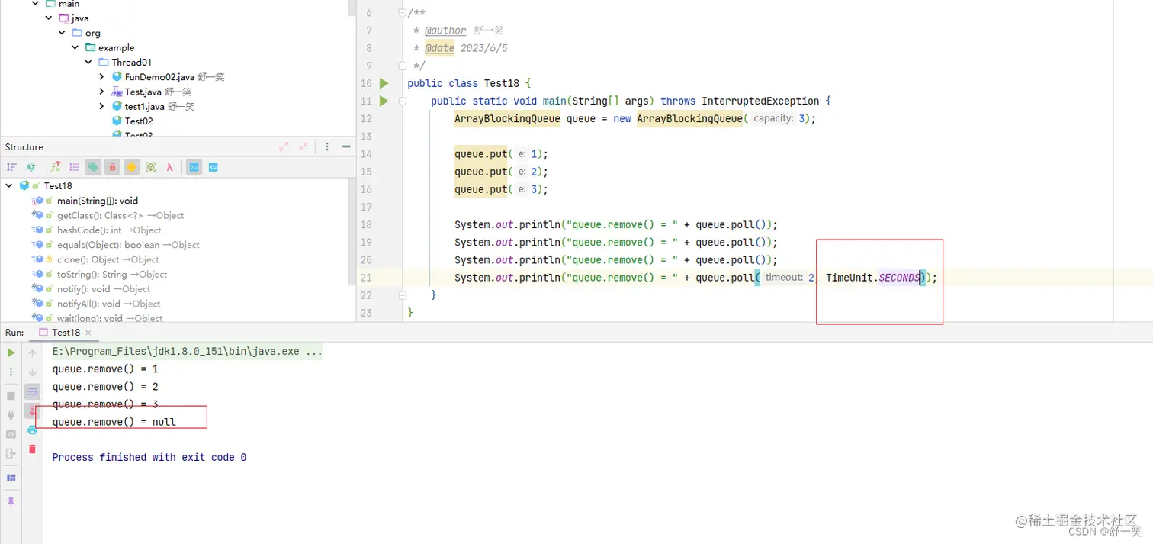Open more run actions vertical dots

11,372
